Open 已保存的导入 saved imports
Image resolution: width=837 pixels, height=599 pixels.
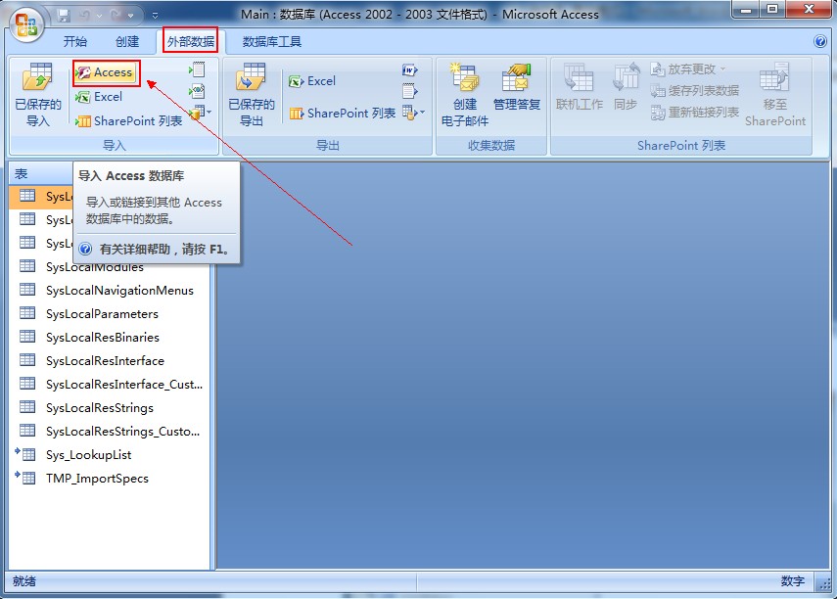click(x=38, y=95)
